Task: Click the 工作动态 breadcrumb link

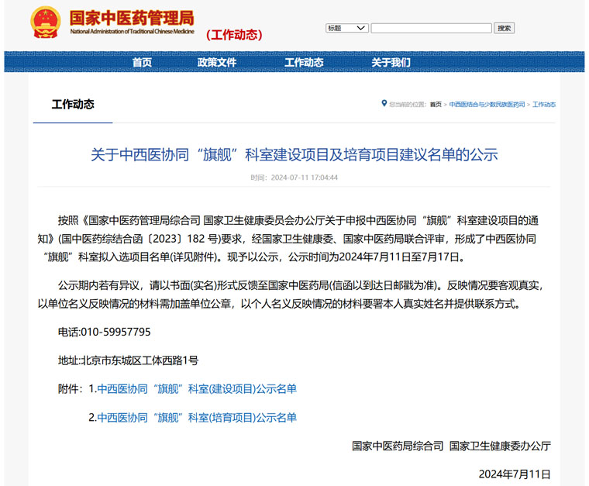Action: point(544,105)
